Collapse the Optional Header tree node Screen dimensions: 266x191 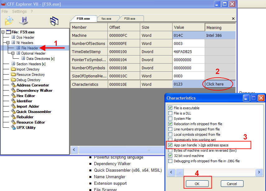pyautogui.click(x=13, y=53)
